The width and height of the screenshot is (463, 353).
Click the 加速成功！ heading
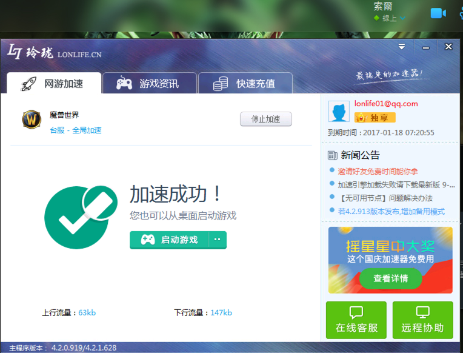click(x=175, y=194)
